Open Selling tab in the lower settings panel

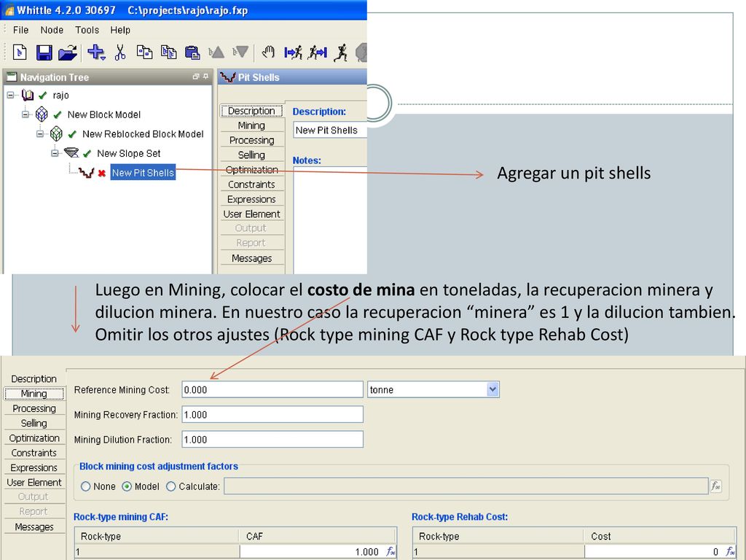[34, 424]
